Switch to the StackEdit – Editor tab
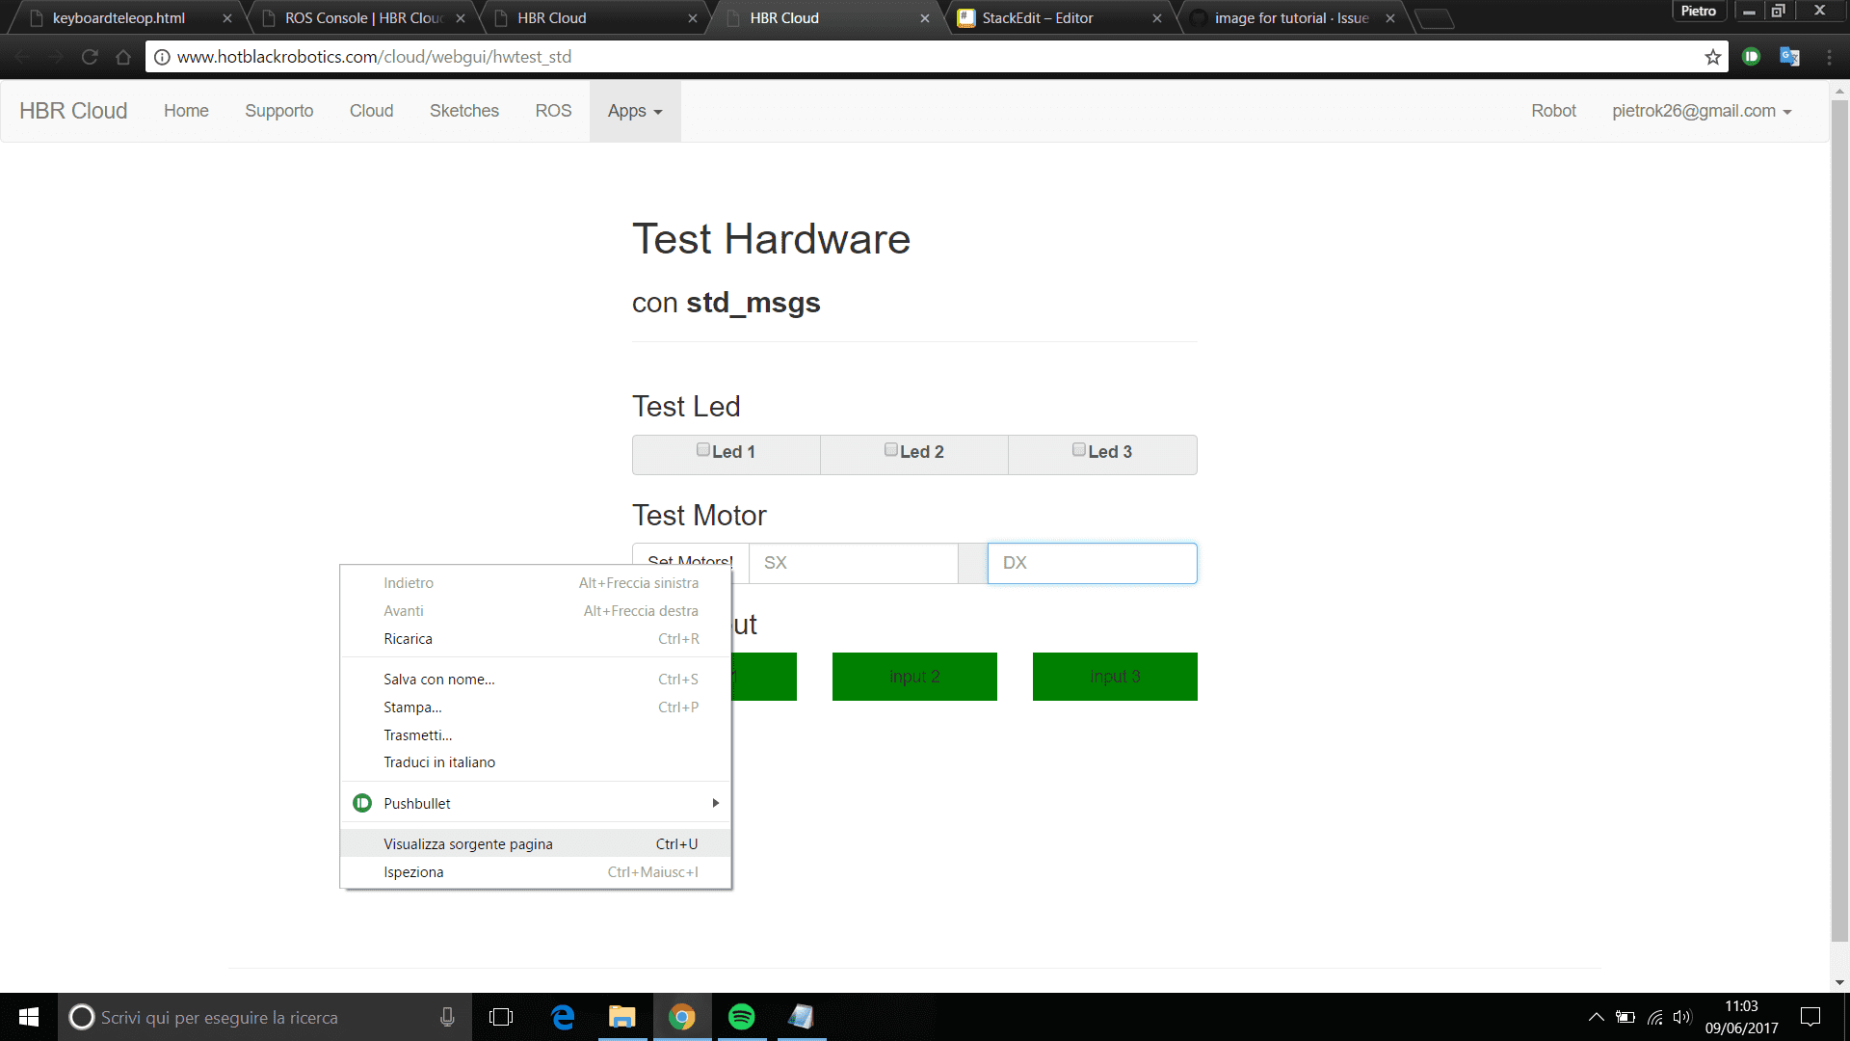Image resolution: width=1850 pixels, height=1041 pixels. pyautogui.click(x=1038, y=18)
